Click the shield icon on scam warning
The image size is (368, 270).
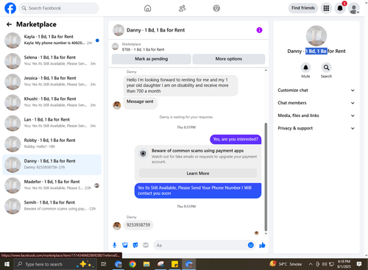click(143, 154)
